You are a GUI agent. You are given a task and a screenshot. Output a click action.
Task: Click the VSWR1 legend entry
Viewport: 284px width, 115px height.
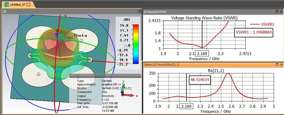click(x=262, y=24)
